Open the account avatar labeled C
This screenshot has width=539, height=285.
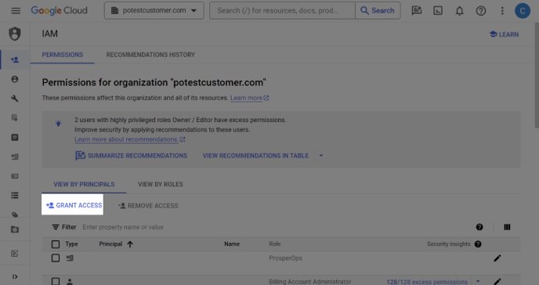point(523,11)
